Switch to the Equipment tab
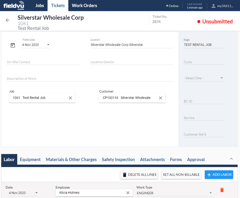240x198 pixels. (30, 159)
